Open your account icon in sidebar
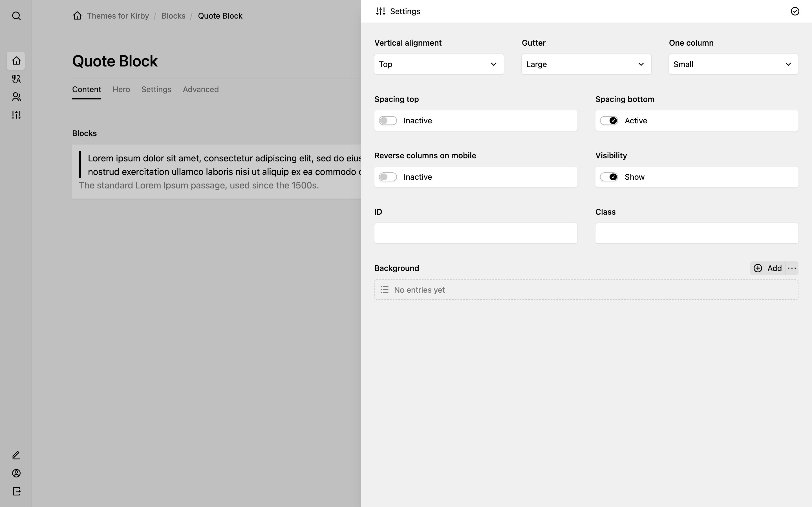Screen dimensions: 812x507 (x=16, y=473)
